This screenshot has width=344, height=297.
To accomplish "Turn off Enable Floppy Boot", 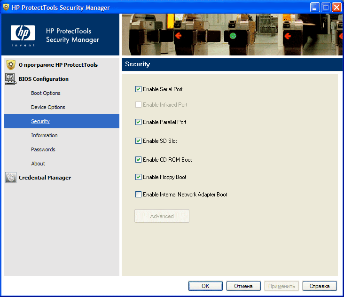I will 138,177.
